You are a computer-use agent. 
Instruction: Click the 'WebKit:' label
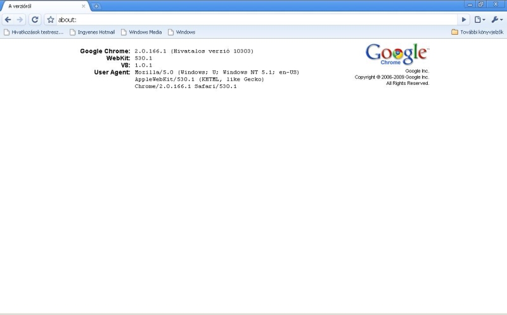click(118, 58)
